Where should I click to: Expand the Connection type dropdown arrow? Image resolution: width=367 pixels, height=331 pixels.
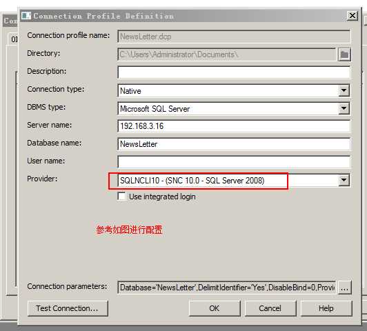click(x=344, y=90)
